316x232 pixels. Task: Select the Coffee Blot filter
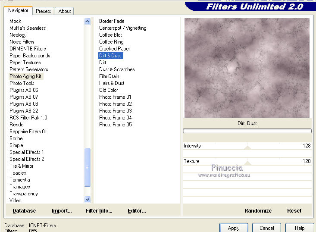110,35
